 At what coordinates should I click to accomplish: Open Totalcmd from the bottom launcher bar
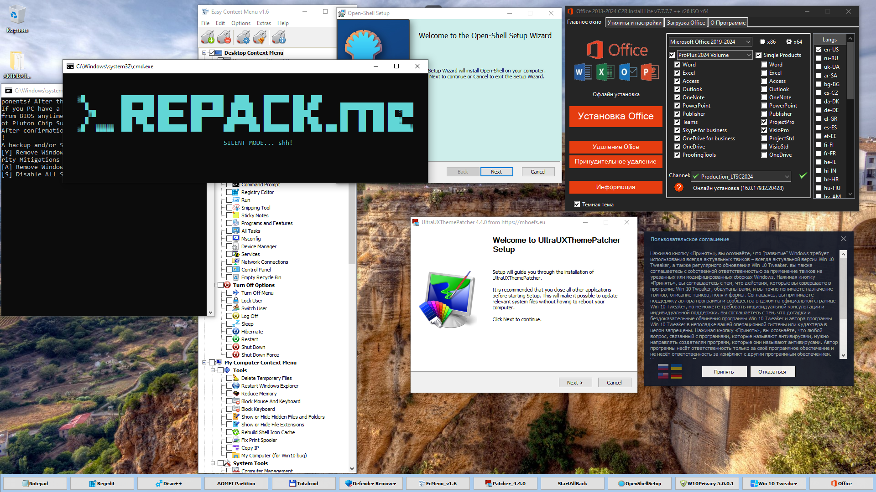pos(303,483)
